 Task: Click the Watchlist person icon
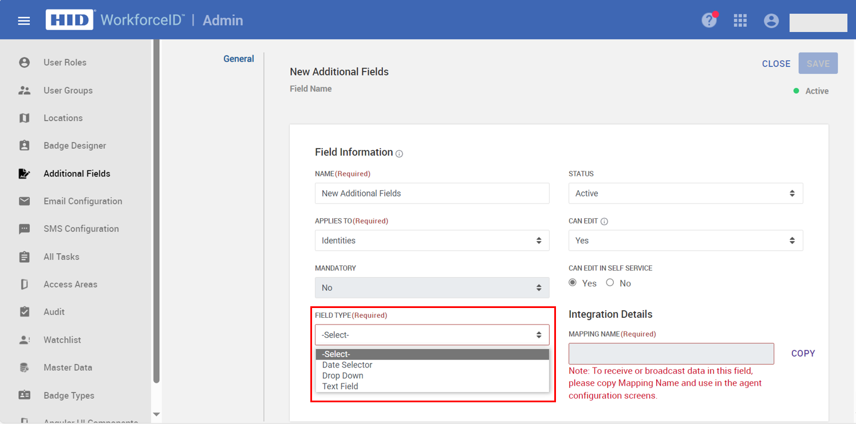(24, 340)
